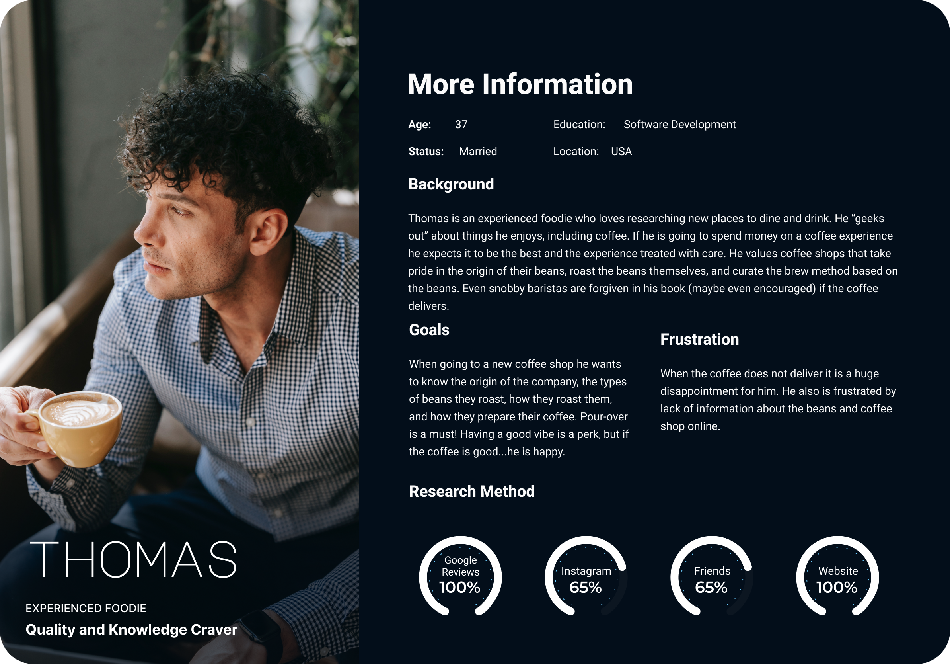
Task: Click the 'Location:' label
Action: click(576, 152)
